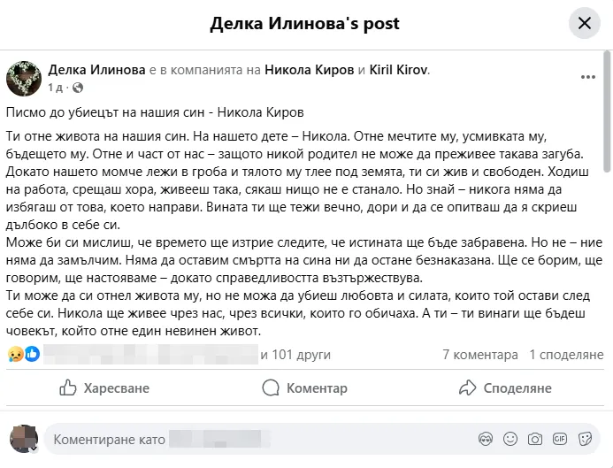The image size is (613, 468).
Task: Open Делка Илинова's profile name link
Action: click(96, 70)
